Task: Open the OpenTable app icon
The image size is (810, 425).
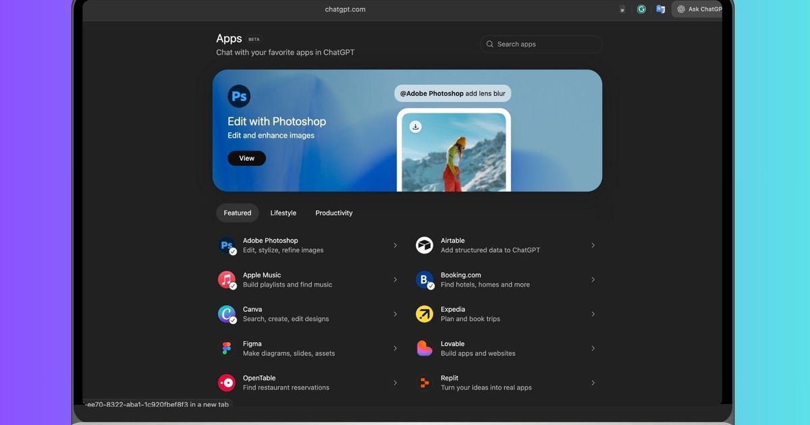Action: [x=227, y=383]
